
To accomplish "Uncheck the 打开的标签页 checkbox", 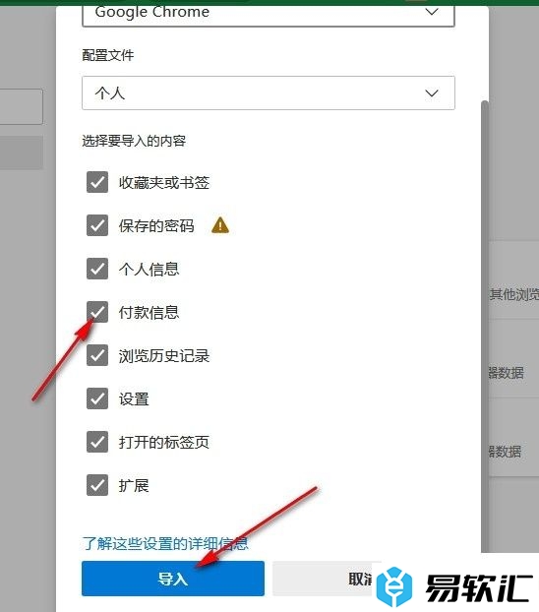I will [97, 442].
